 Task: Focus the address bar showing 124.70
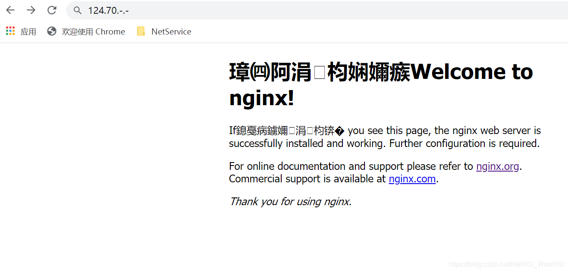(x=317, y=10)
